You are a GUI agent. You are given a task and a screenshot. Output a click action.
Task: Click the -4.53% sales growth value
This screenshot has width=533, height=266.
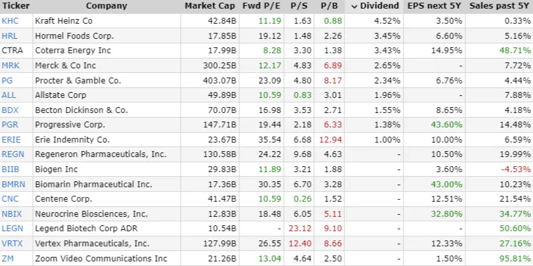click(x=515, y=169)
